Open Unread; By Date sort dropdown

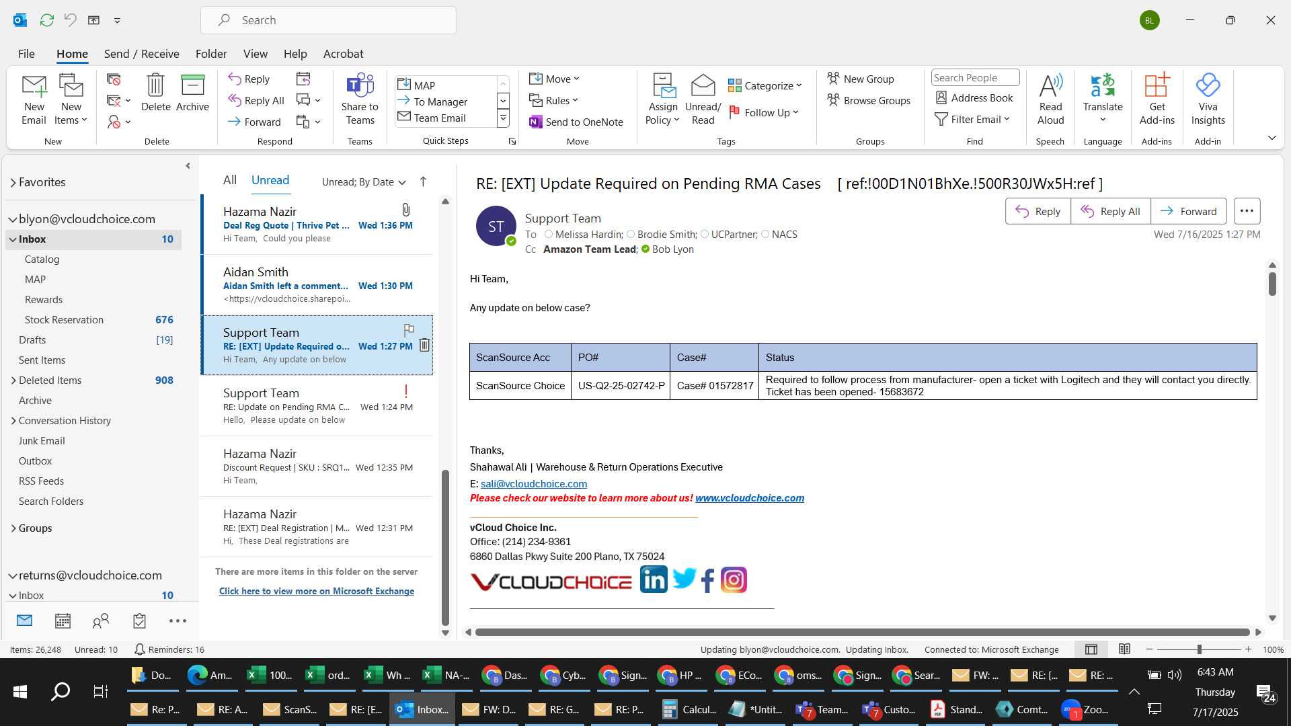(364, 182)
